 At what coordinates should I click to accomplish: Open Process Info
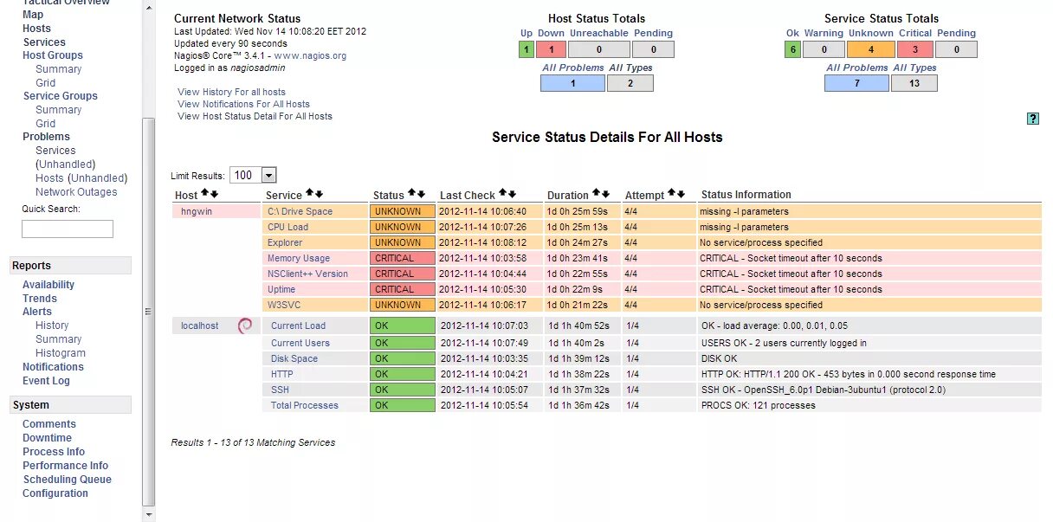click(54, 452)
